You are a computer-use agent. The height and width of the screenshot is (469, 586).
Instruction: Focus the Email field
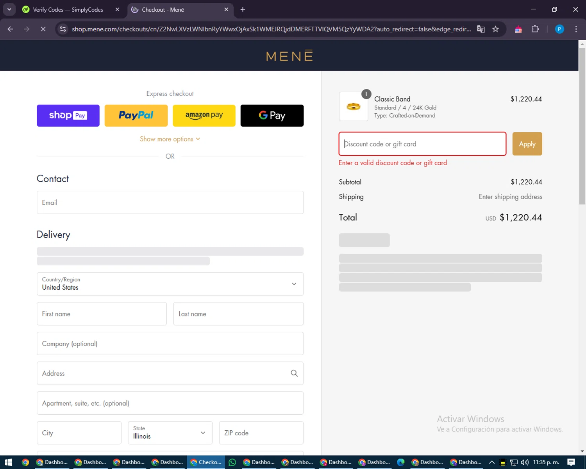coord(170,202)
